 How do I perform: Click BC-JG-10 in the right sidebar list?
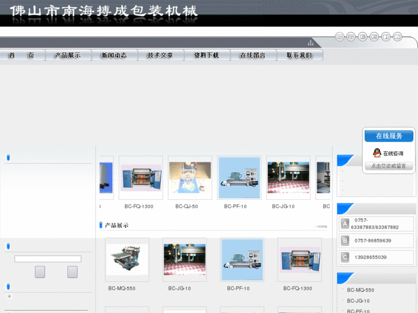[x=358, y=301]
